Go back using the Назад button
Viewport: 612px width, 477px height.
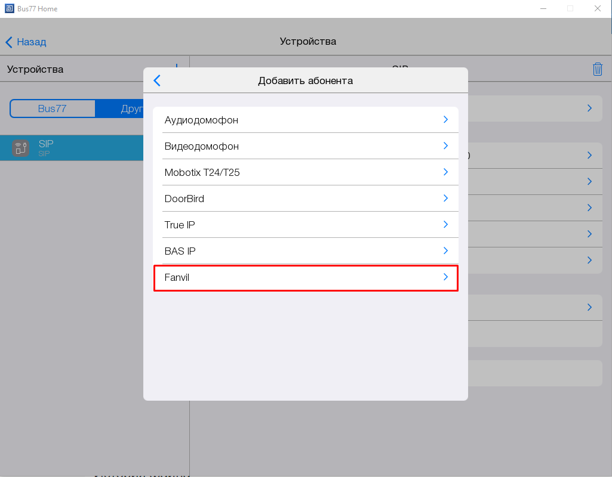(x=26, y=42)
